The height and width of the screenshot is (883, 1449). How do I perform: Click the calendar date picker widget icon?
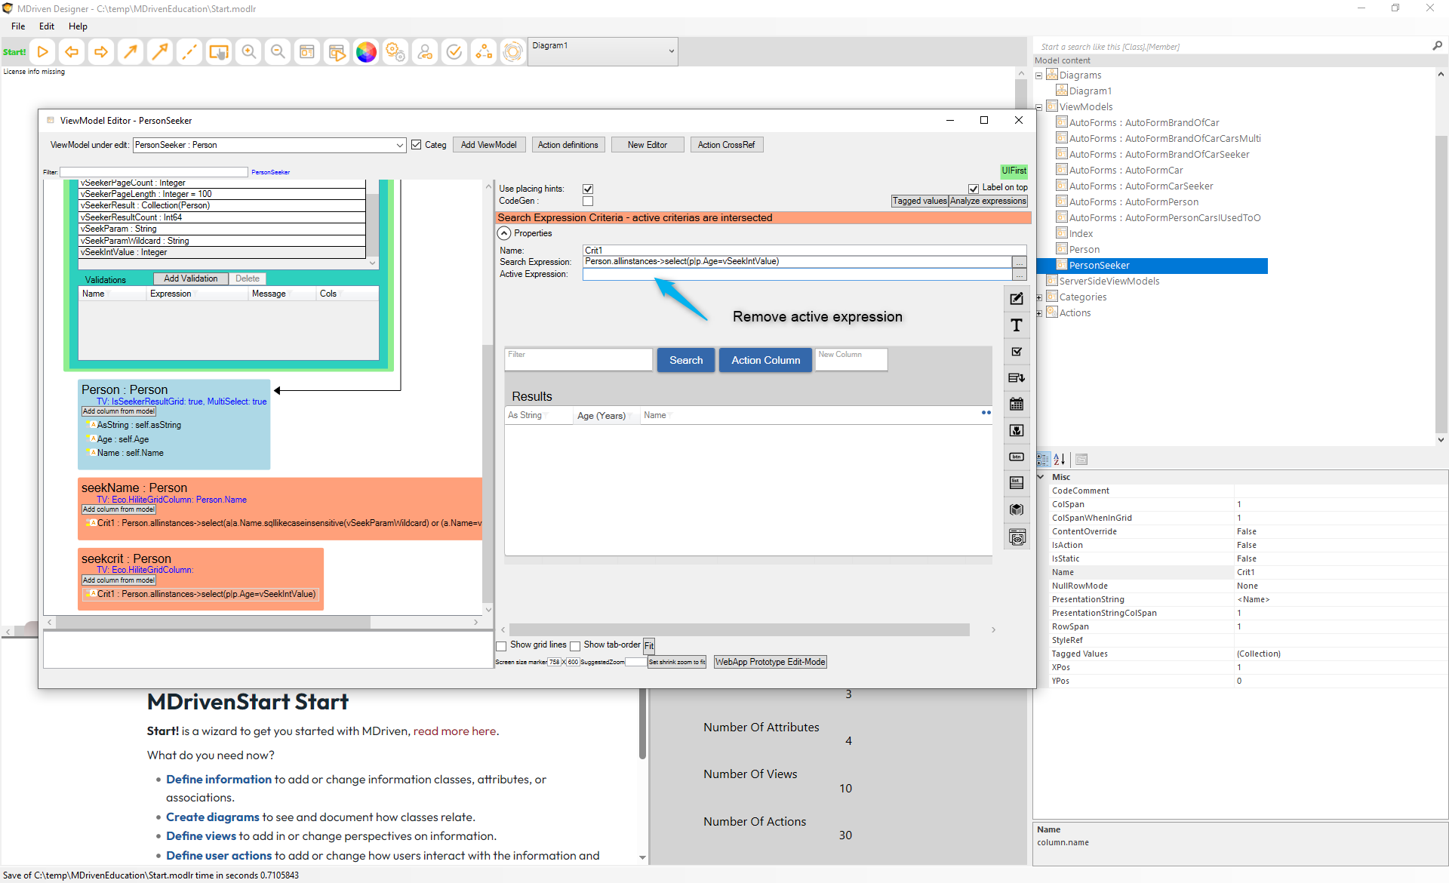[1017, 405]
